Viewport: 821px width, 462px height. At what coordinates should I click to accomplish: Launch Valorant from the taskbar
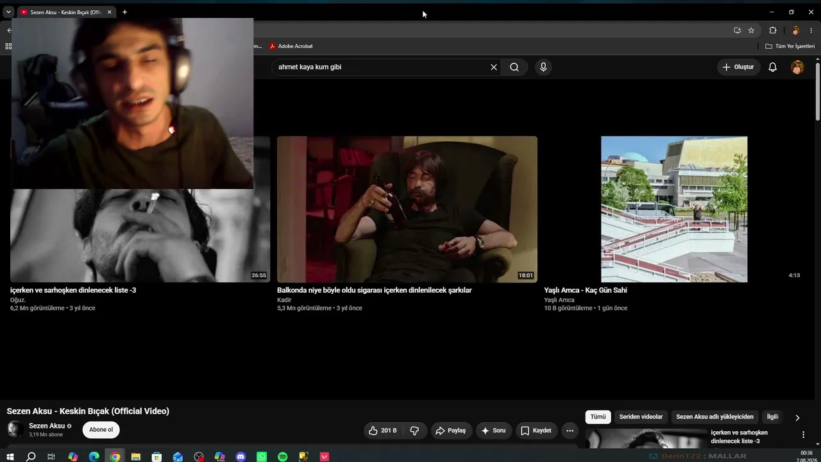point(325,457)
